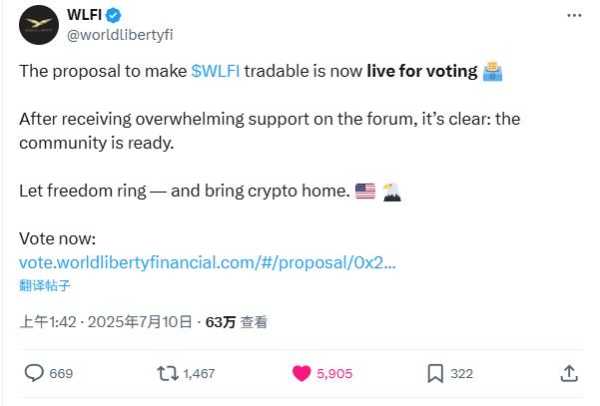This screenshot has width=600, height=406.
Task: Click the 63万 查看 view count
Action: pyautogui.click(x=236, y=322)
